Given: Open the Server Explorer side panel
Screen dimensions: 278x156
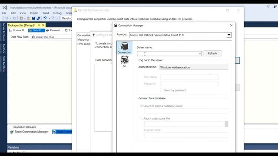Looking at the screenshot, I should [x=3, y=32].
